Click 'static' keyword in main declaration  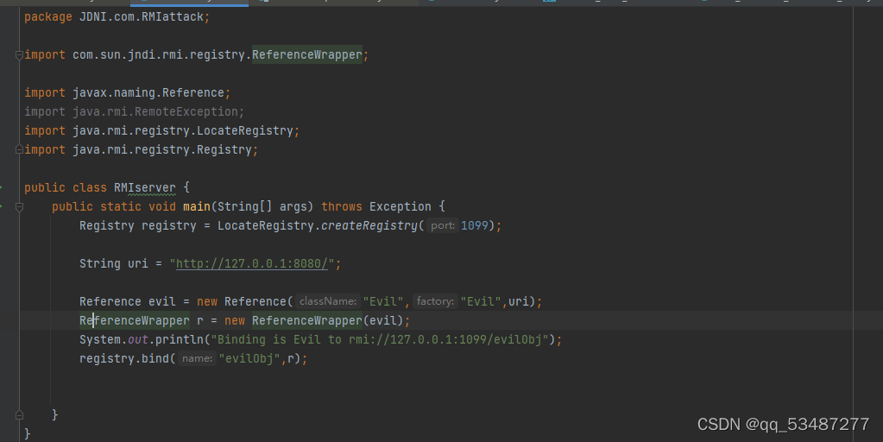(x=121, y=206)
